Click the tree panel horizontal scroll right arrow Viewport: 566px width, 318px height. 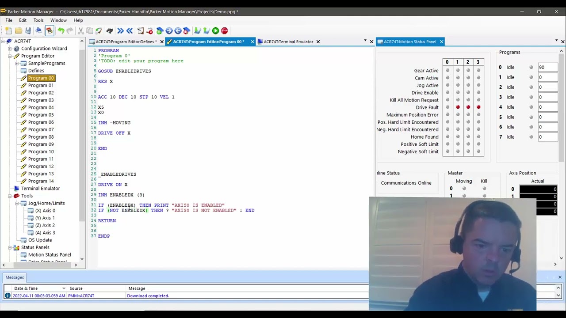point(76,265)
